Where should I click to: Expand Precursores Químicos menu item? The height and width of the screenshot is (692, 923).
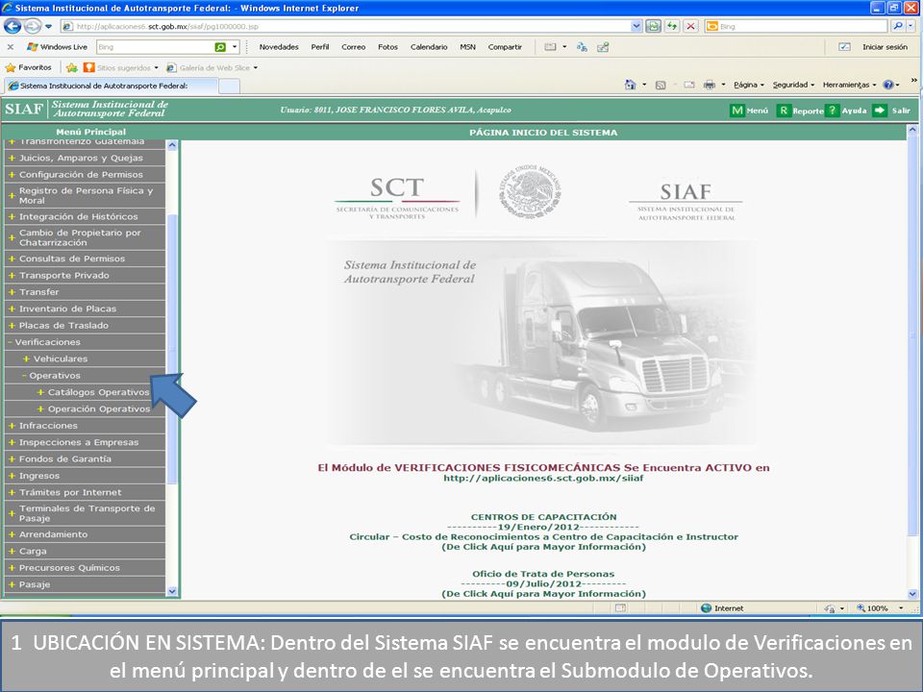pos(85,568)
